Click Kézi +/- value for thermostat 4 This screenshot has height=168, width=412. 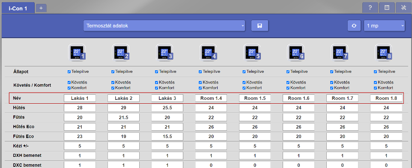click(211, 146)
